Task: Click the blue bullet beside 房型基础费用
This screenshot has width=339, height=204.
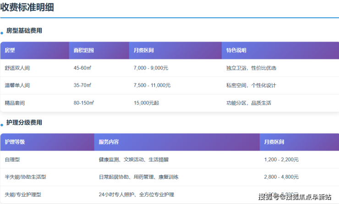Action: click(x=2, y=33)
